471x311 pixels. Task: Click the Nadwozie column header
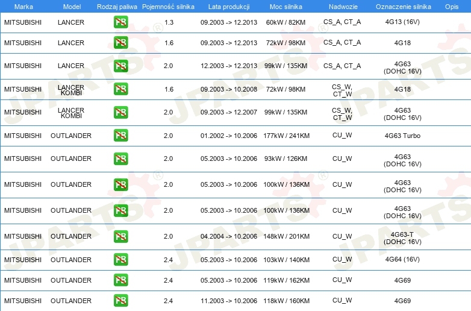343,7
